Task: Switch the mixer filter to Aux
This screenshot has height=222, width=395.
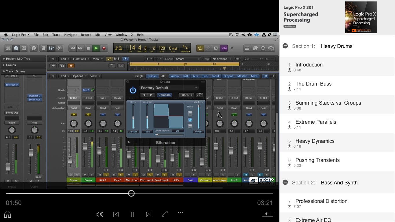Action: click(x=195, y=76)
